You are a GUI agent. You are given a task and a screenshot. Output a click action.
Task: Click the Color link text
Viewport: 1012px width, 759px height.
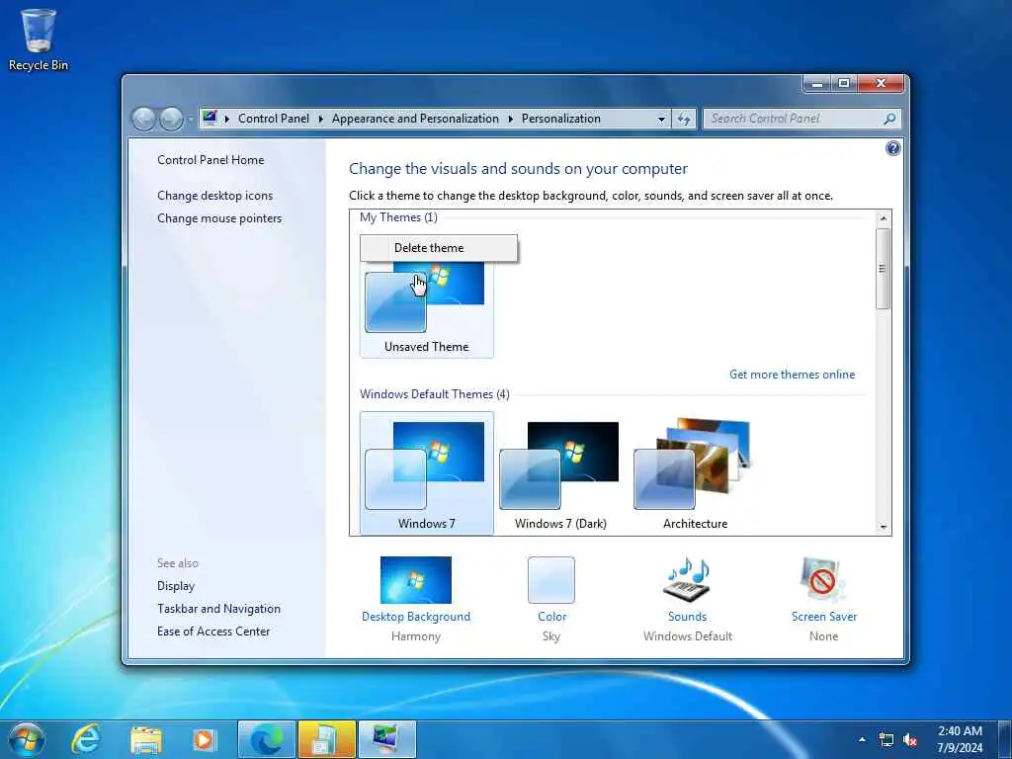pyautogui.click(x=551, y=617)
